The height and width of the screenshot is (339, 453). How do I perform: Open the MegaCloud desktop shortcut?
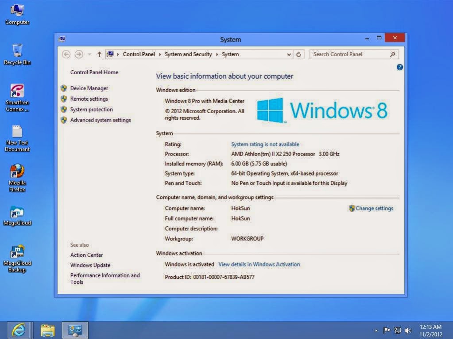point(17,216)
